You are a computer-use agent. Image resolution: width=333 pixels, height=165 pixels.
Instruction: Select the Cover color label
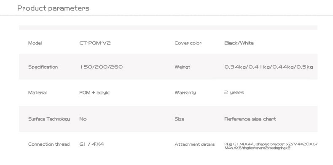(188, 43)
